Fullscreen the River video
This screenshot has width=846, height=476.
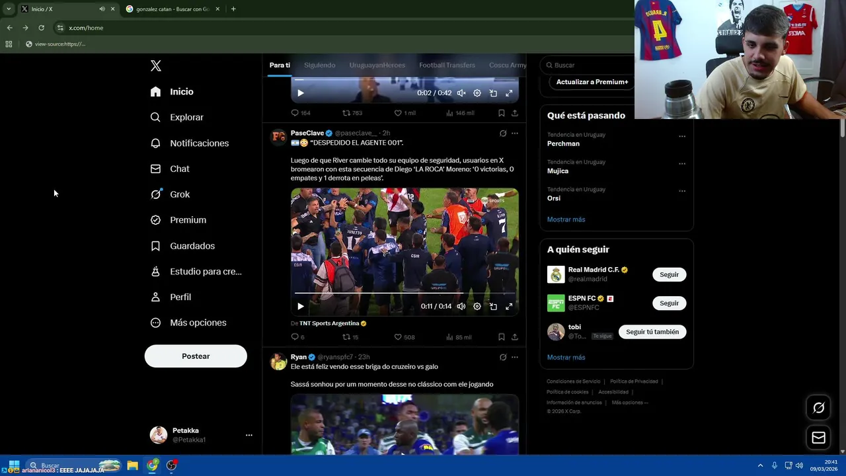coord(509,307)
